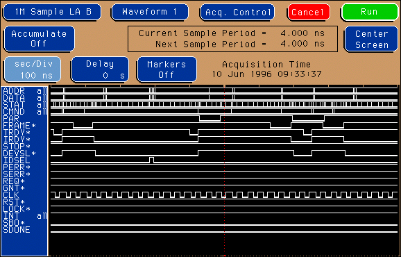Click the red Cancel button
401x257 pixels.
309,12
